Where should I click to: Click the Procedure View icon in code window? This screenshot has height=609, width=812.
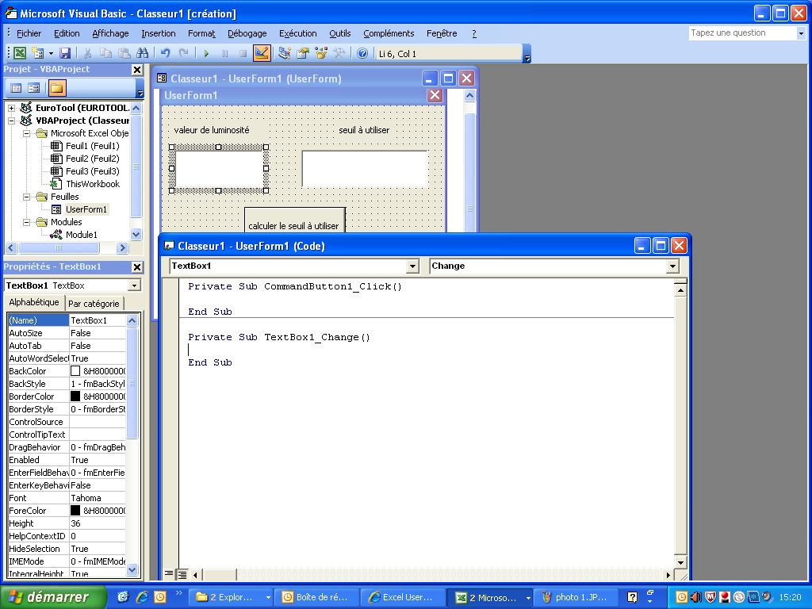point(169,574)
